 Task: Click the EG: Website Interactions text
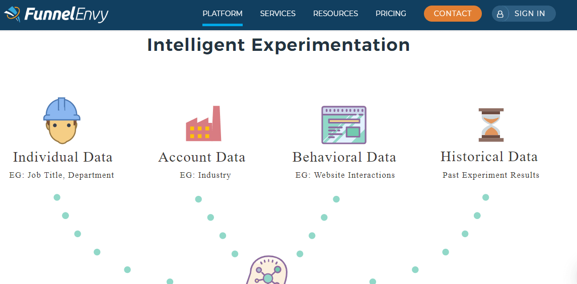click(345, 175)
